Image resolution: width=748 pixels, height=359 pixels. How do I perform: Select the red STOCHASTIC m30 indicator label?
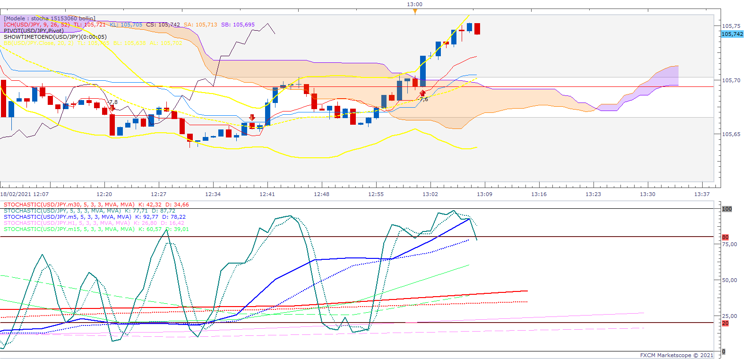point(69,205)
